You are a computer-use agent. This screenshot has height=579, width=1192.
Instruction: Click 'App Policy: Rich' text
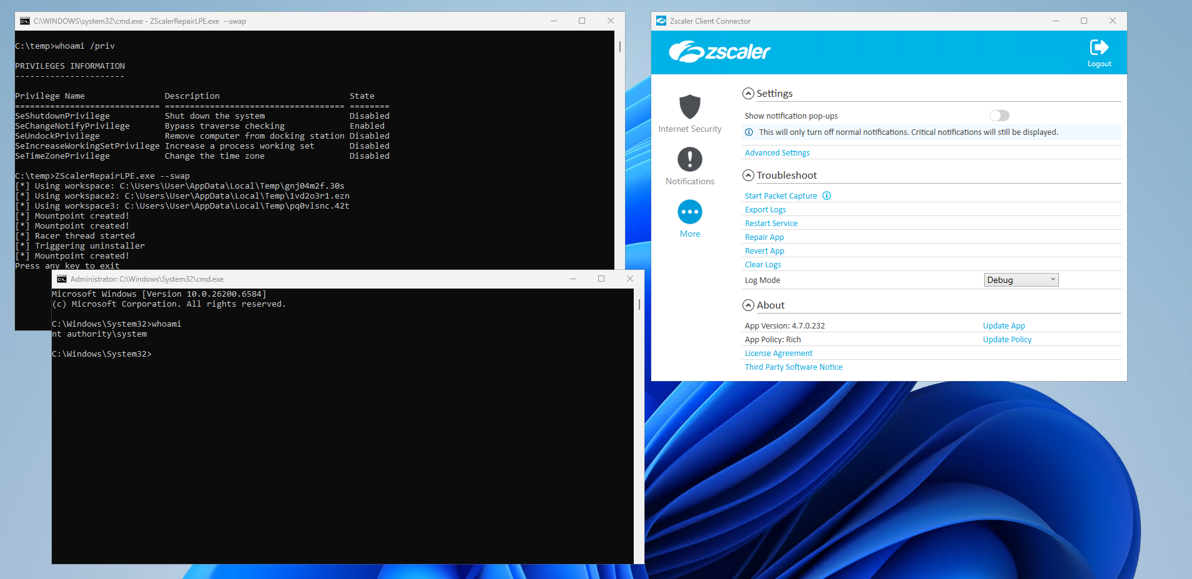[772, 339]
